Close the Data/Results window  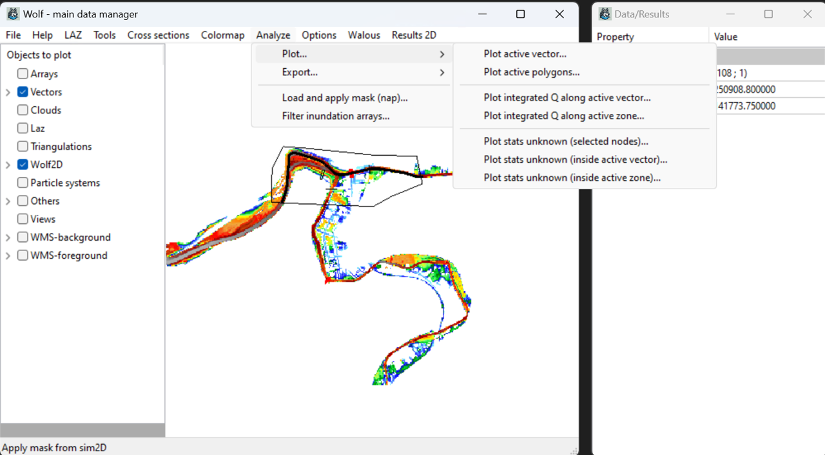(x=807, y=14)
